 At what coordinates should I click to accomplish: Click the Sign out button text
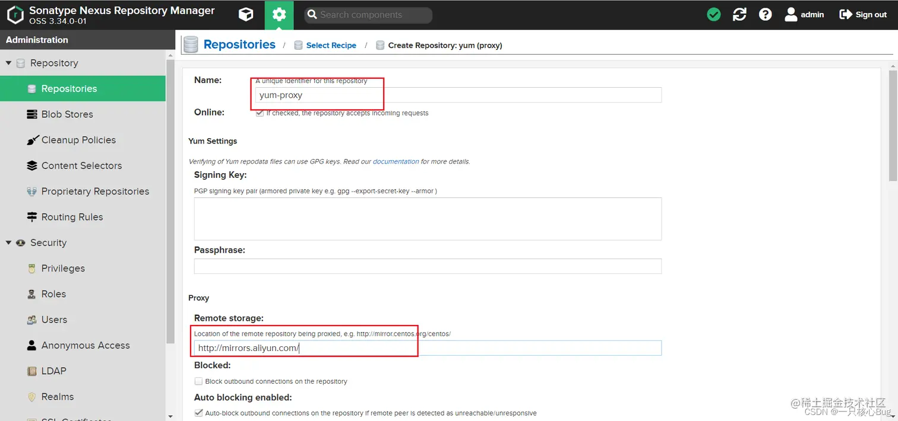tap(871, 15)
